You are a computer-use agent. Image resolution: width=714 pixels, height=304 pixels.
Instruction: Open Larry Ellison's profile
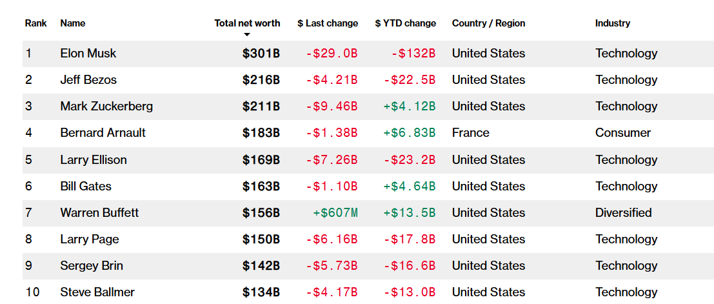click(94, 159)
